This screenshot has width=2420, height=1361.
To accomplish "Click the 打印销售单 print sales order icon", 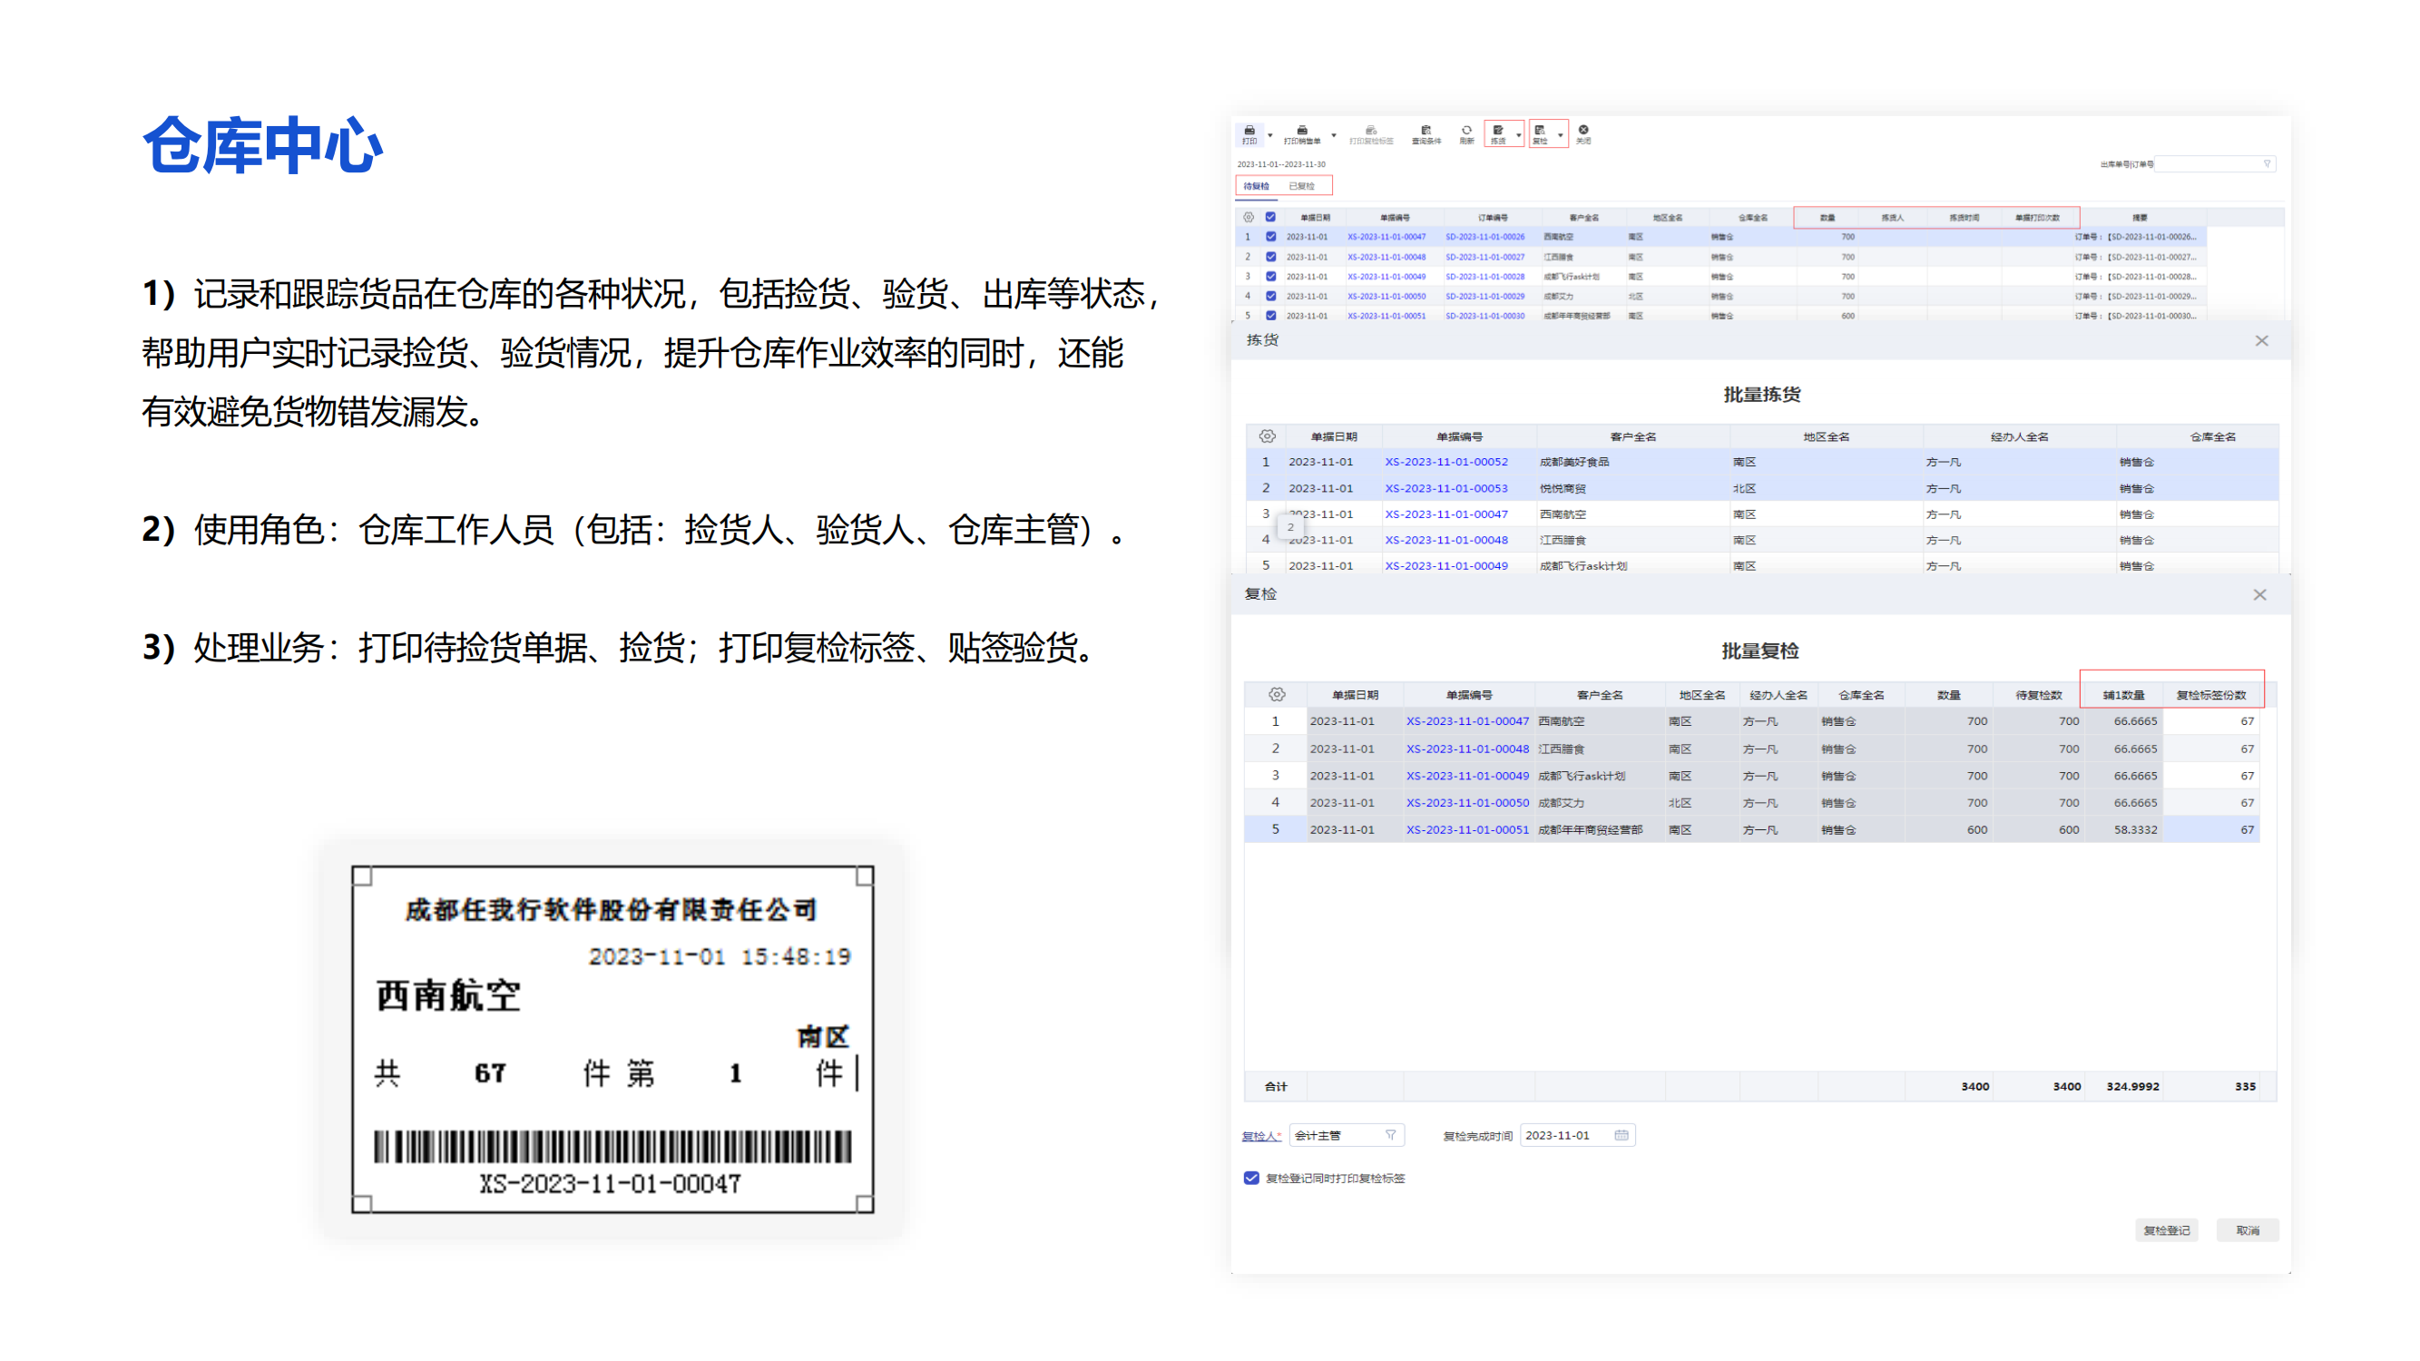I will pos(1302,133).
